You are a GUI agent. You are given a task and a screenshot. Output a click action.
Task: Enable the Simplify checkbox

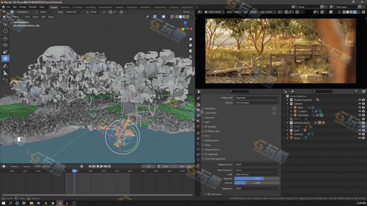[206, 127]
